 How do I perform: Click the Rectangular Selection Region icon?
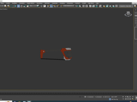coord(12,6)
